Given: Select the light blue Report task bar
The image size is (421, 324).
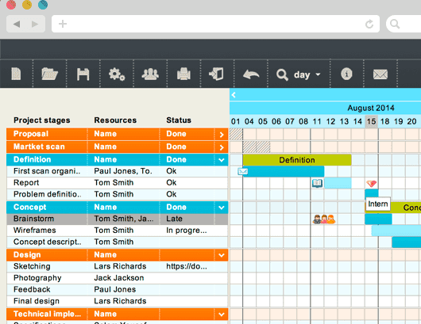Looking at the screenshot, I should point(338,183).
